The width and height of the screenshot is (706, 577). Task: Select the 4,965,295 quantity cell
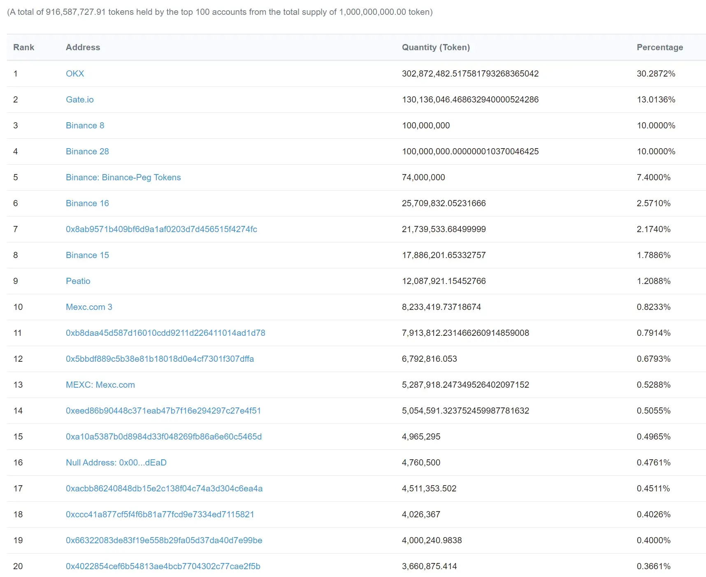(421, 437)
